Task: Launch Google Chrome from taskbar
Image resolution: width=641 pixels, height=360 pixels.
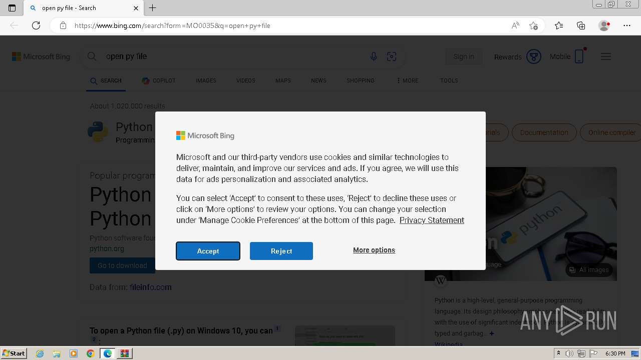Action: 91,353
